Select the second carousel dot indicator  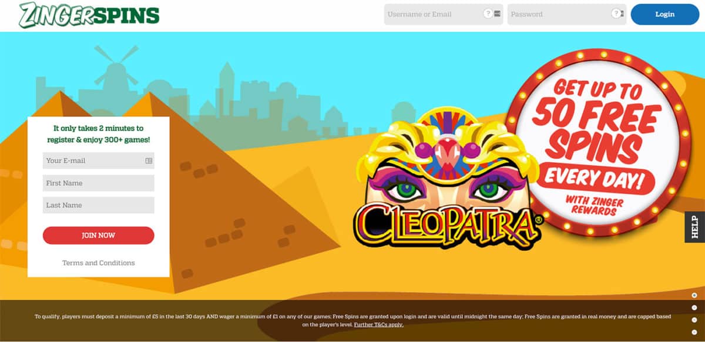click(694, 307)
